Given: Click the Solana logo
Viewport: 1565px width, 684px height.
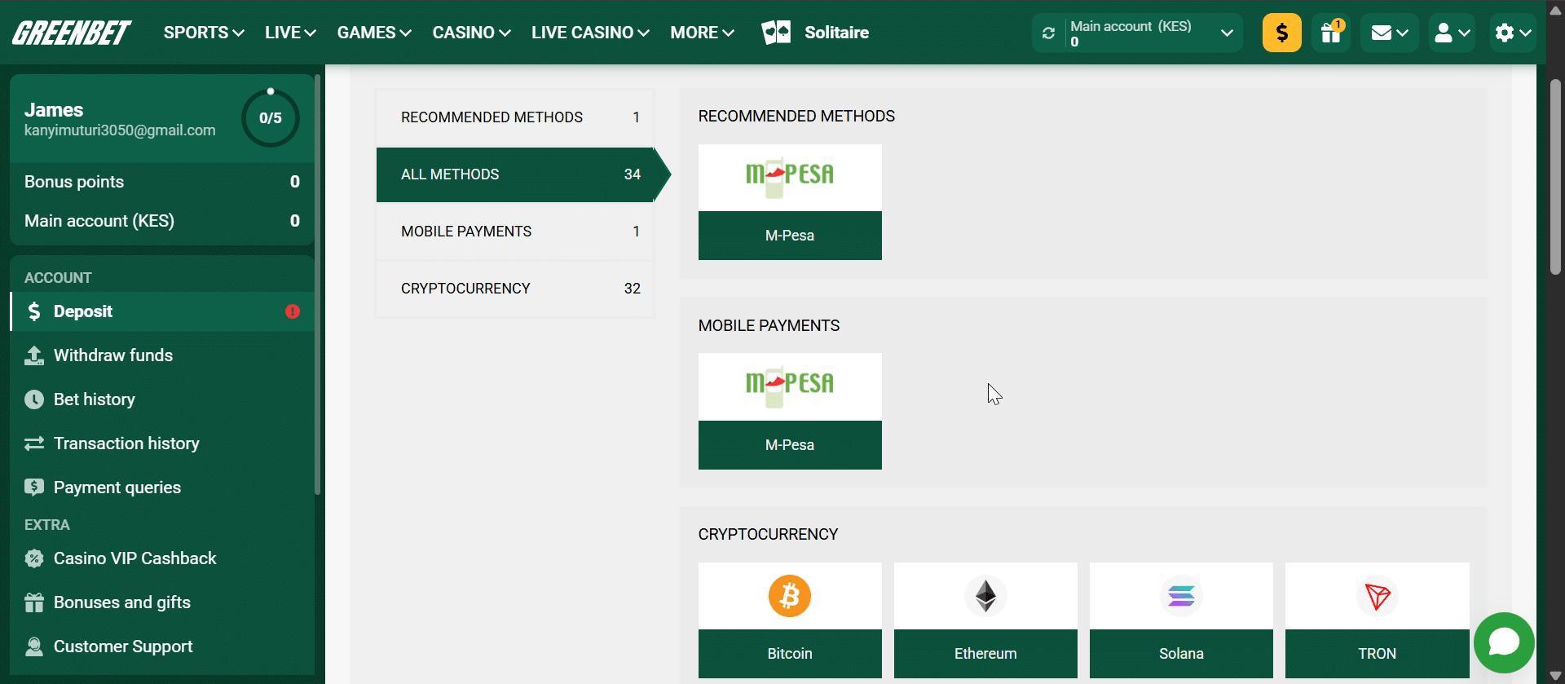Looking at the screenshot, I should click(1181, 596).
